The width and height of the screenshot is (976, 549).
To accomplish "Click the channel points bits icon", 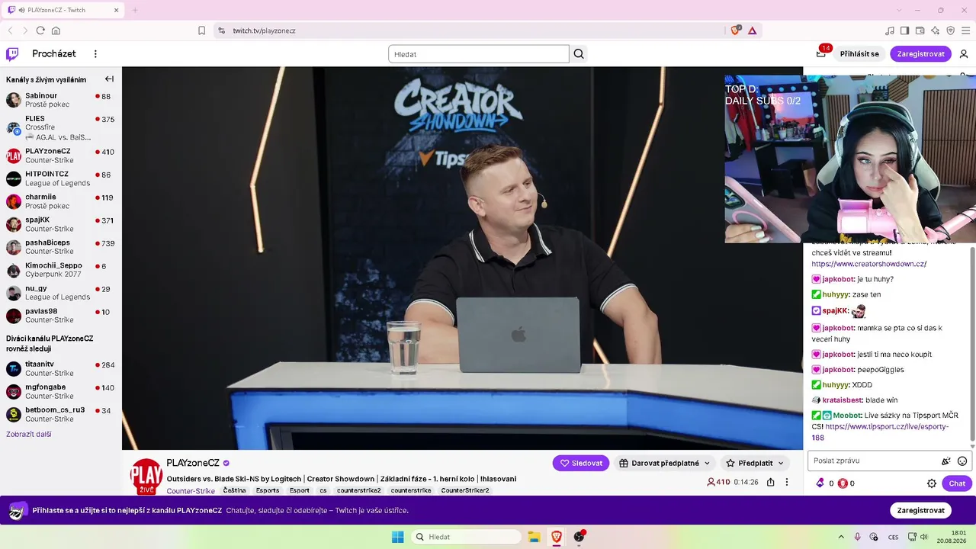I will (820, 483).
